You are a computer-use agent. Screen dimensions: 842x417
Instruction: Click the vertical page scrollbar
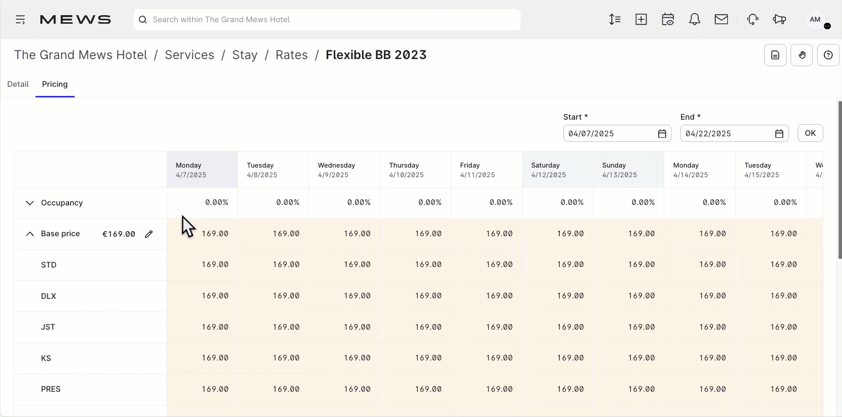pos(839,180)
